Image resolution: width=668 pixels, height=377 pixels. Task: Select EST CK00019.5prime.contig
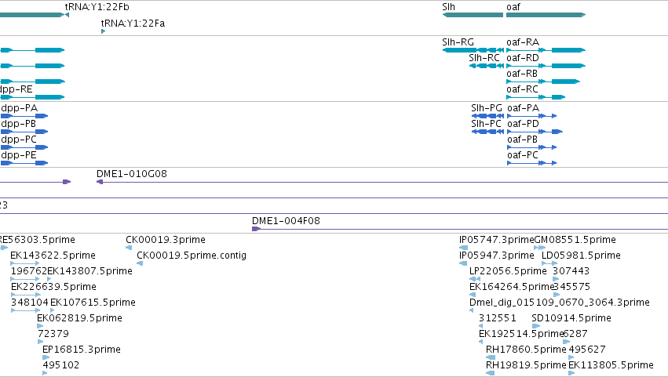coord(192,256)
